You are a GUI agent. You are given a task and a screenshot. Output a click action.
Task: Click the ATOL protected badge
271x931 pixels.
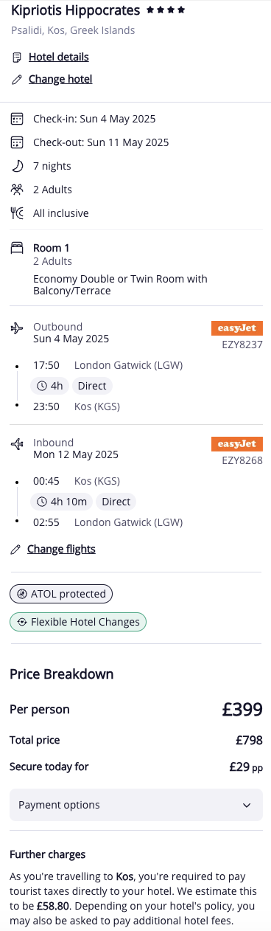(x=62, y=594)
